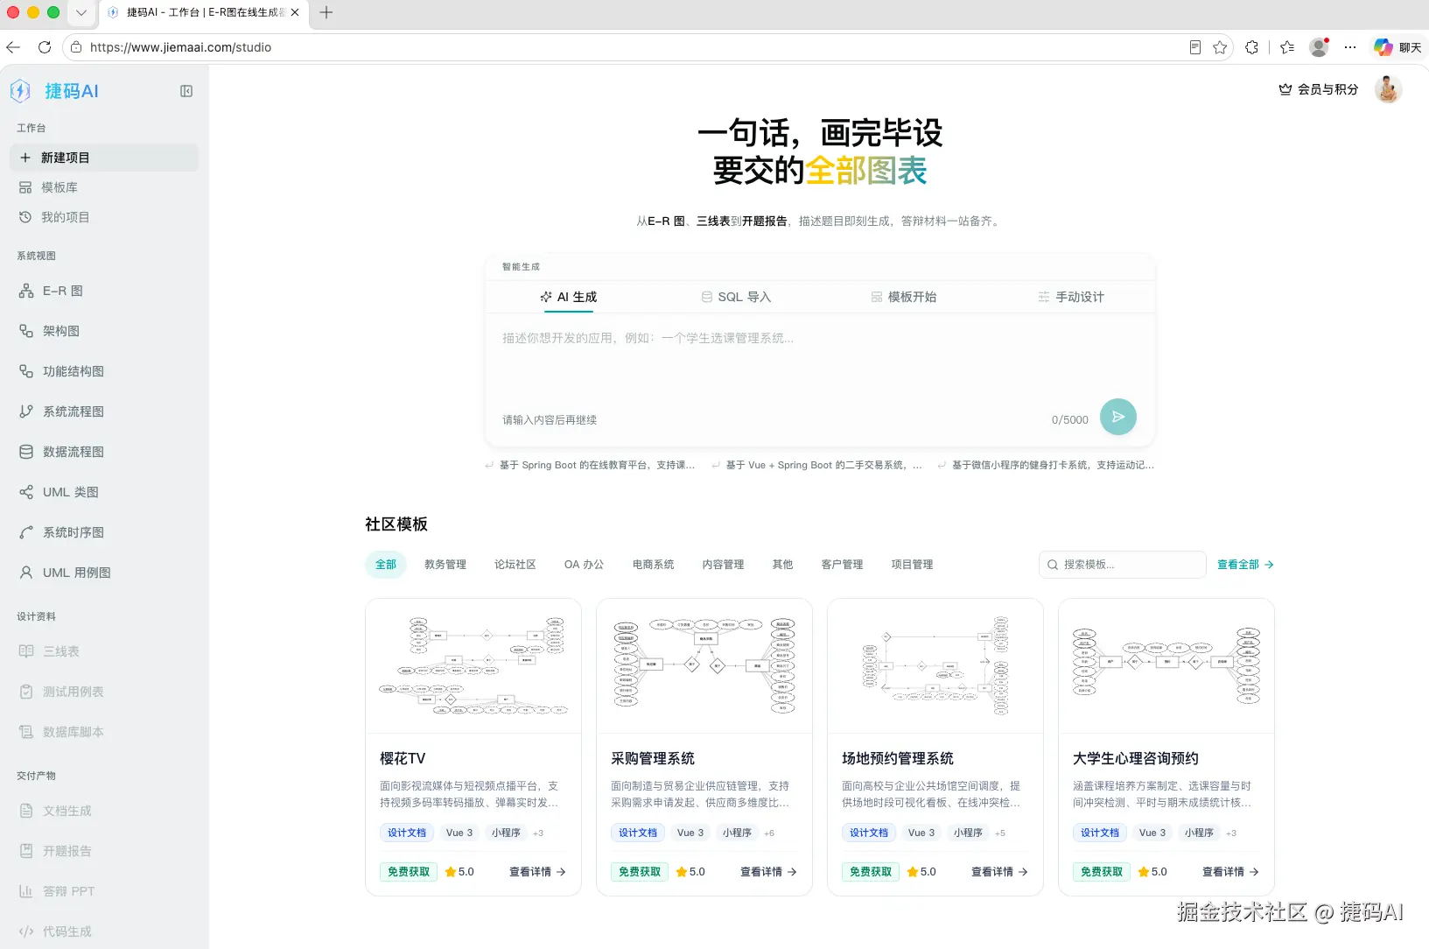Viewport: 1429px width, 949px height.
Task: Click 查看详情 on 场地预约管理系统 card
Action: 999,872
